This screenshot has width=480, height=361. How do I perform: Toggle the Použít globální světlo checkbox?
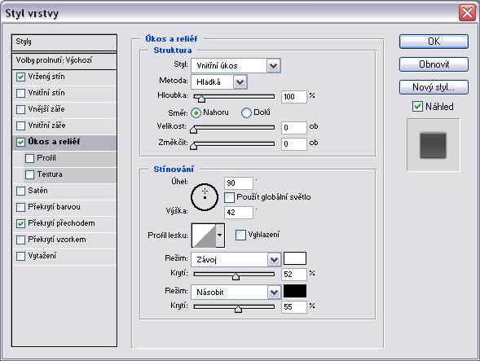[x=229, y=197]
